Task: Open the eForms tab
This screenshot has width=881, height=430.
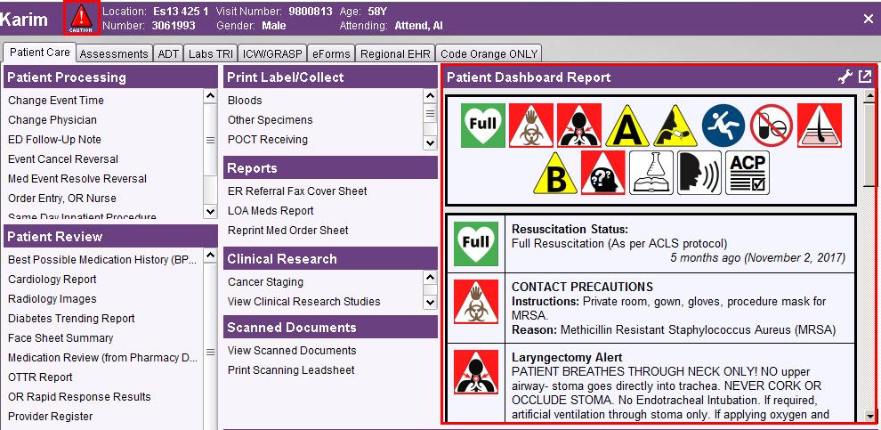Action: pyautogui.click(x=332, y=54)
